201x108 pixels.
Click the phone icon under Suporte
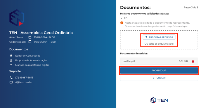tap(11, 78)
